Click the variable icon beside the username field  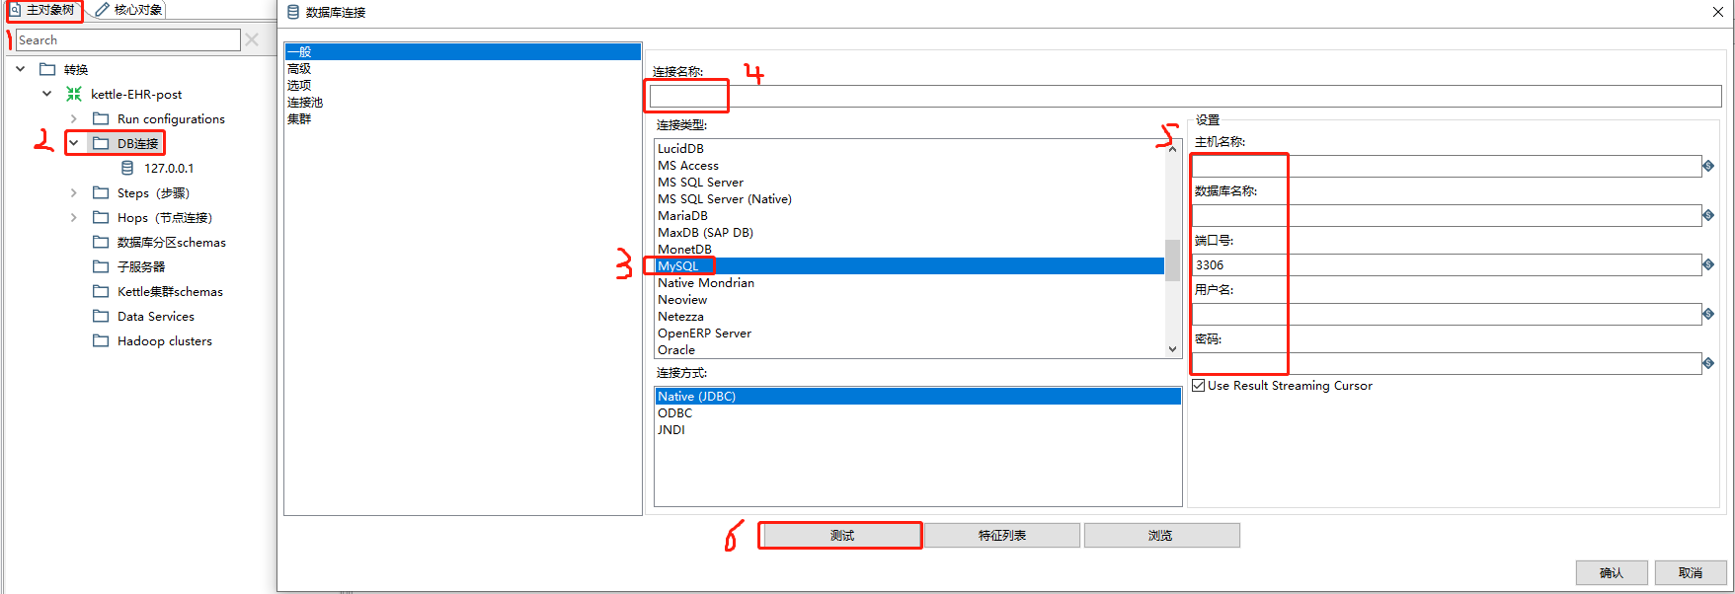(x=1708, y=314)
